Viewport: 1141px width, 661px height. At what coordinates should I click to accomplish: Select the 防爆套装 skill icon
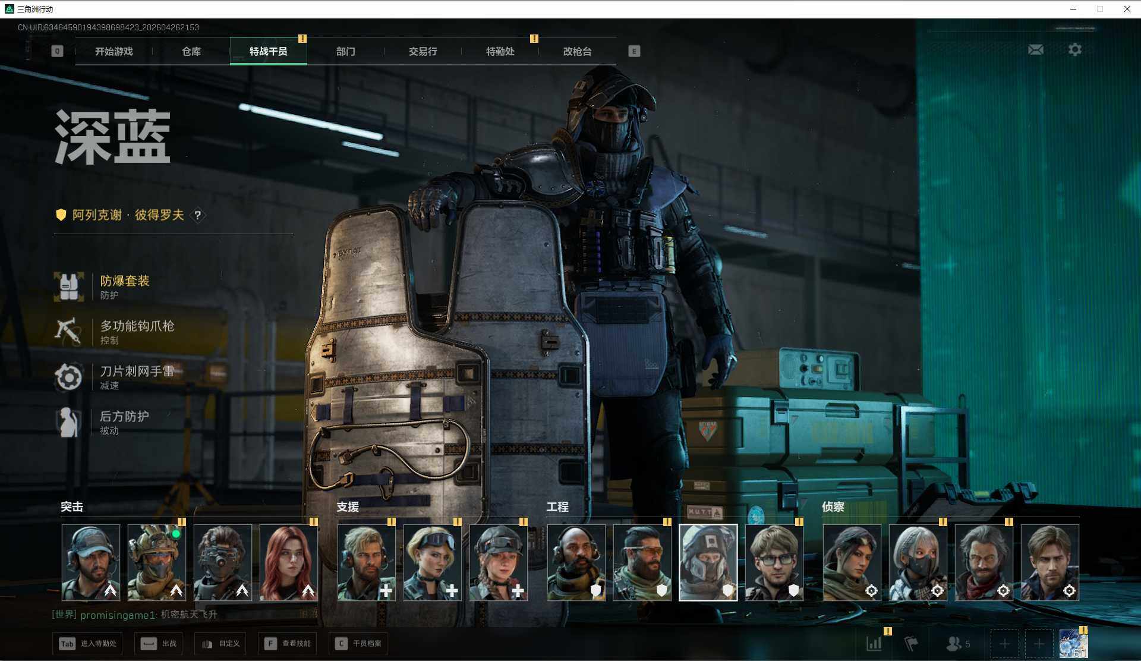69,287
